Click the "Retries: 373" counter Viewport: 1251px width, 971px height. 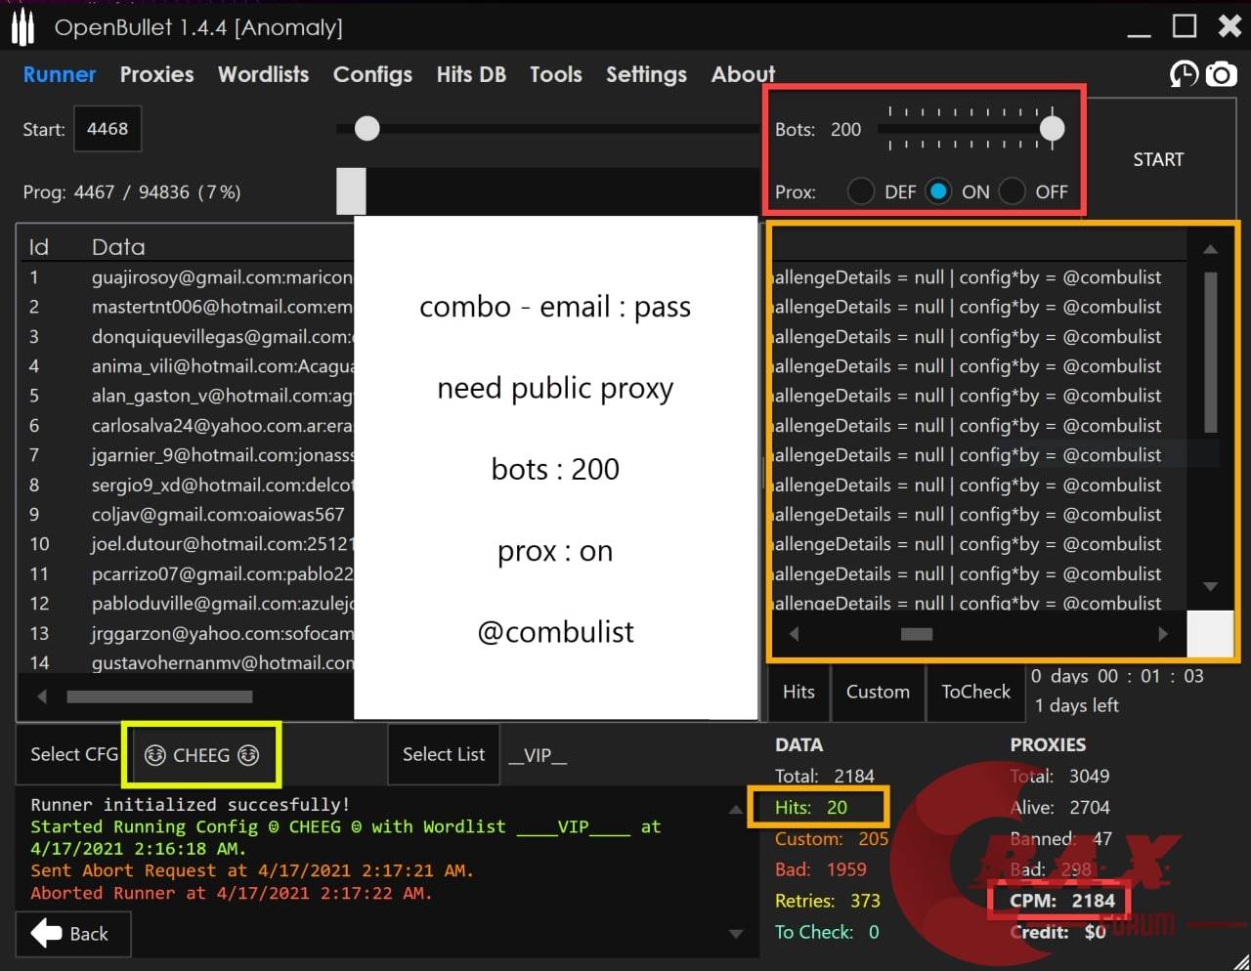point(828,901)
